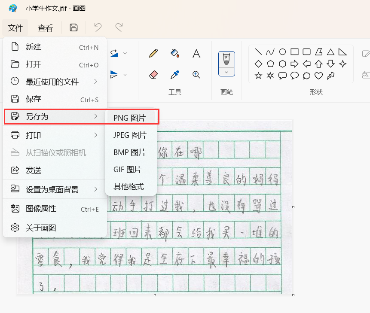Click the rotate image icon
Image resolution: width=370 pixels, height=313 pixels.
point(114,54)
